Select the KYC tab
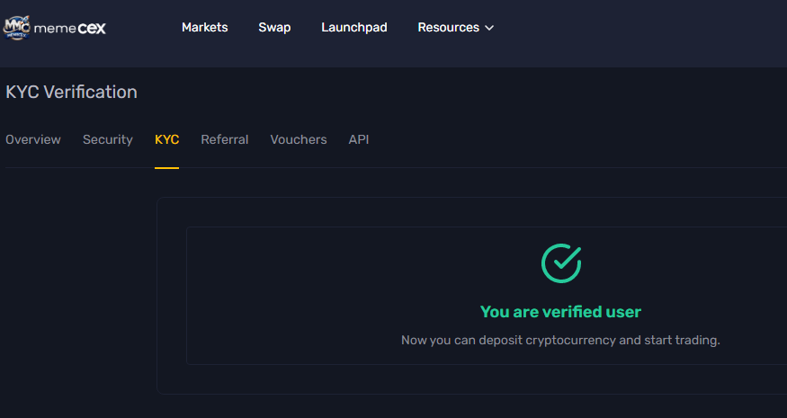This screenshot has width=787, height=418. coord(167,139)
